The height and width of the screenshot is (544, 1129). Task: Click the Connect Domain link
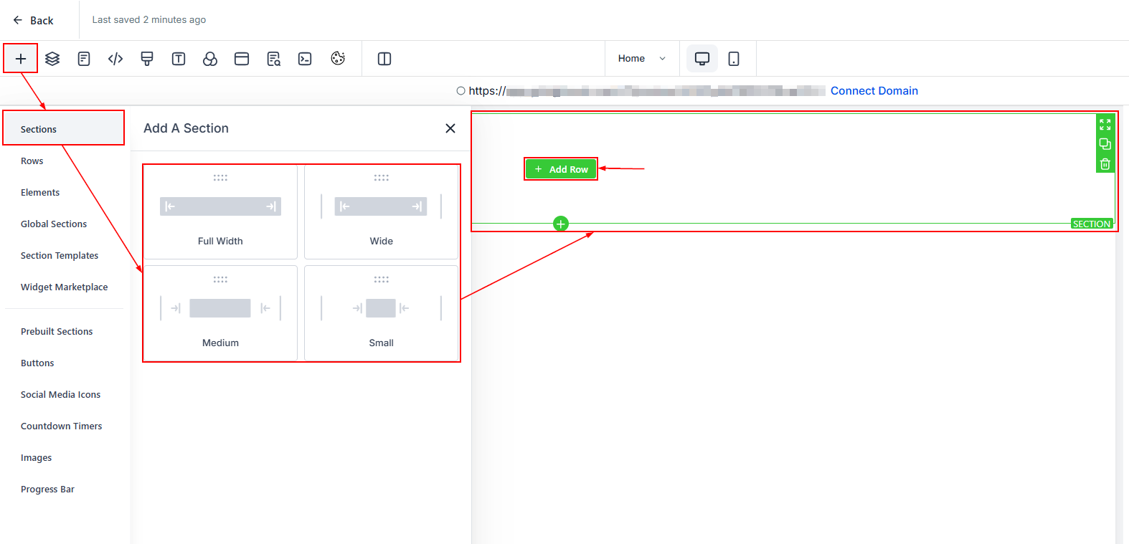874,91
